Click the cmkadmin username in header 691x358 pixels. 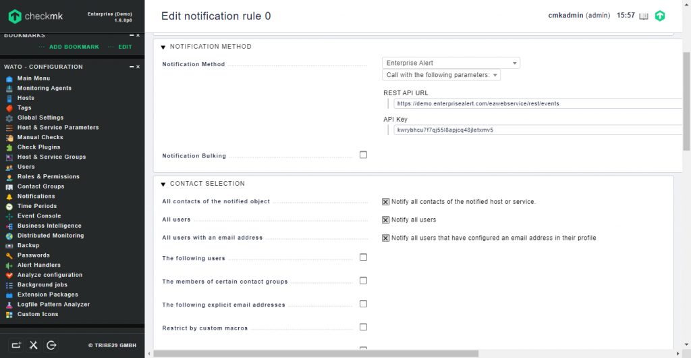pos(565,16)
